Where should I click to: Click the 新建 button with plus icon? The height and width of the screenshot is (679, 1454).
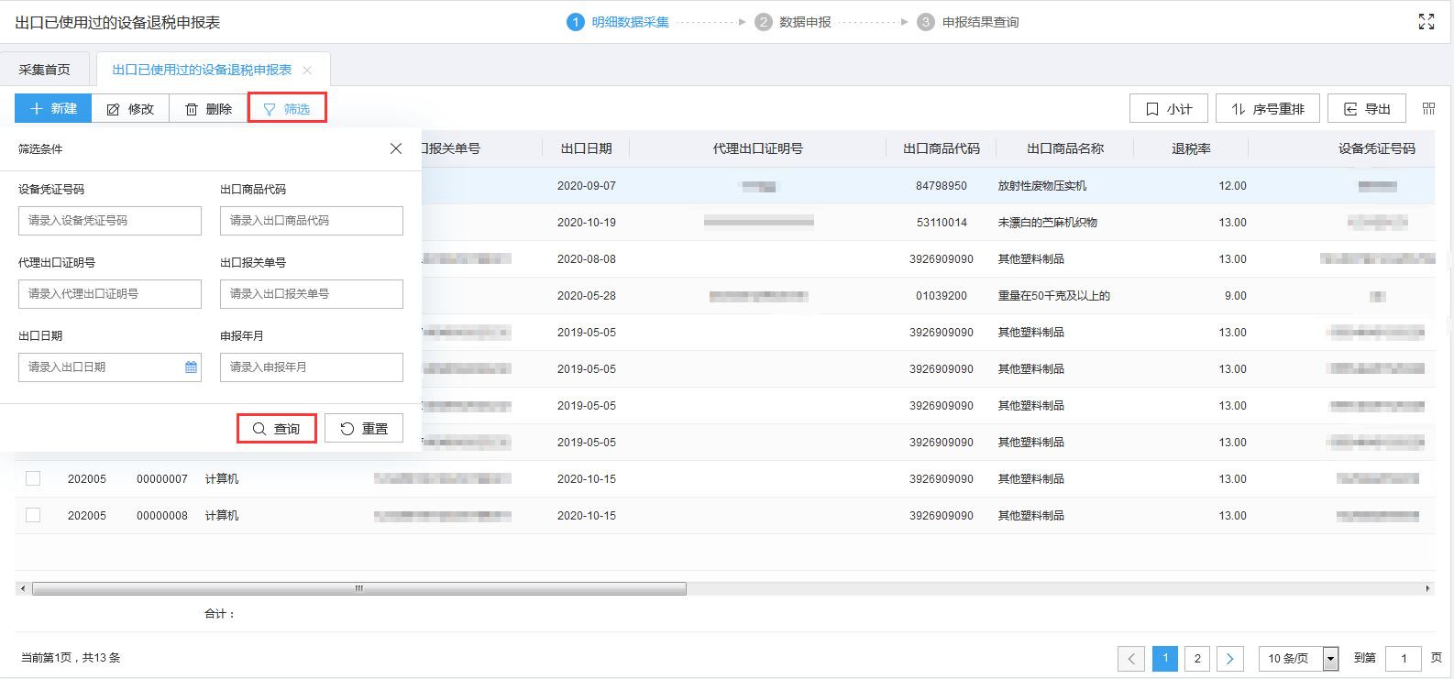[x=53, y=109]
